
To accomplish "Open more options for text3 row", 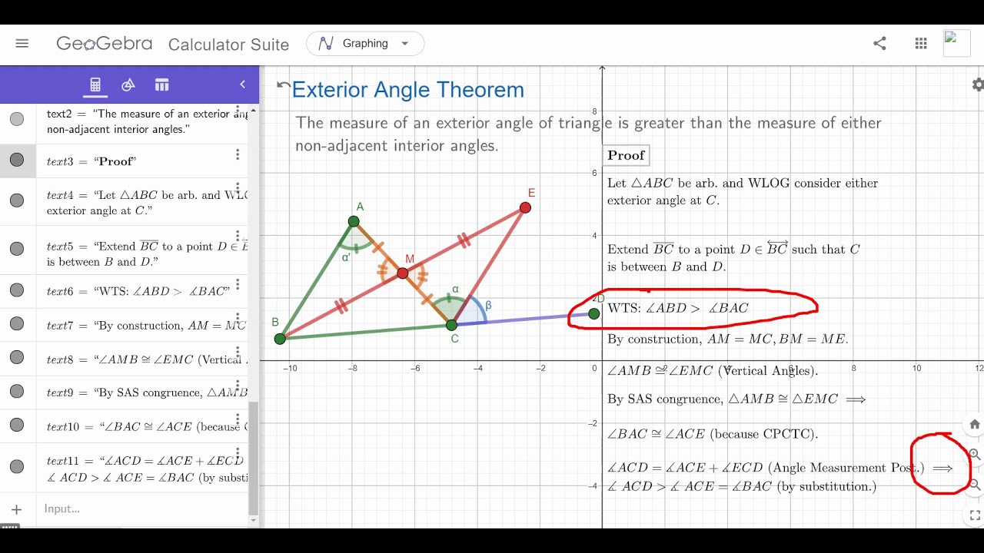I will coord(238,154).
